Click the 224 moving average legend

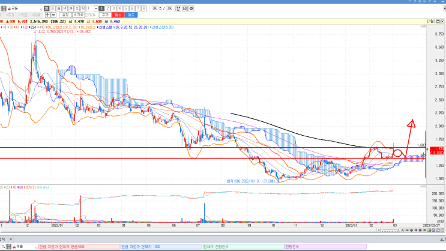point(32,27)
